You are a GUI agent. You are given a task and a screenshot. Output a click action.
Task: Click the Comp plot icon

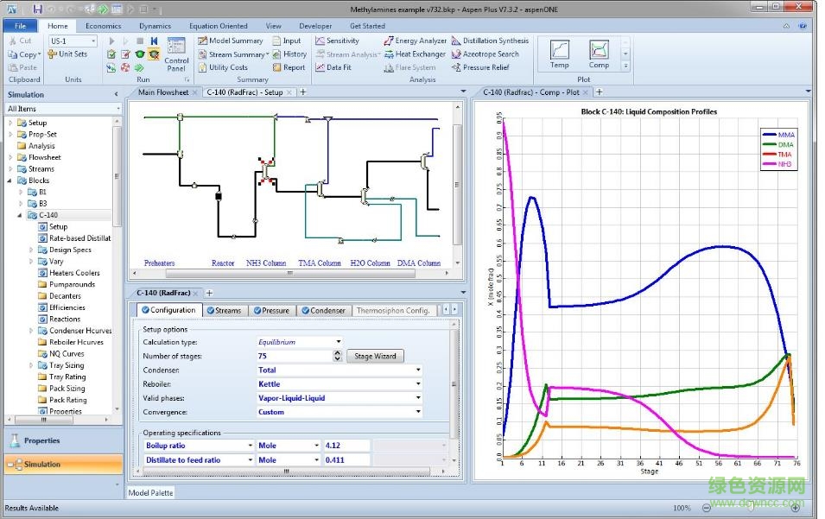tap(599, 54)
